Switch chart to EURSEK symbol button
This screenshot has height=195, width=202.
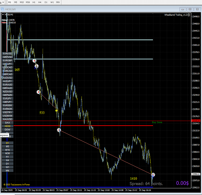7,105
